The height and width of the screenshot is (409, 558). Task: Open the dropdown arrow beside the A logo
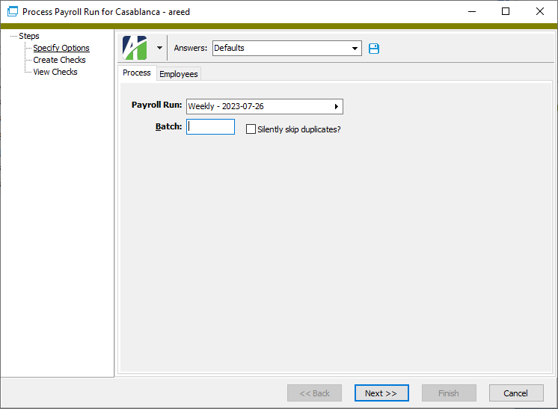159,48
